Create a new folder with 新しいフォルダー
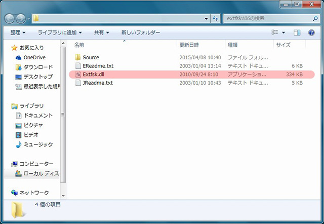The width and height of the screenshot is (324, 224). pos(141,32)
